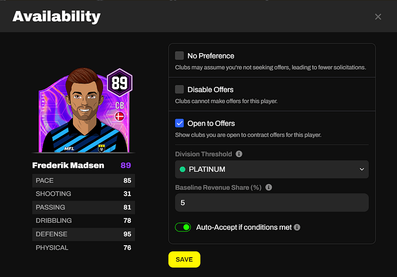Select the DEFENSE stat row
This screenshot has height=277, width=397.
83,234
